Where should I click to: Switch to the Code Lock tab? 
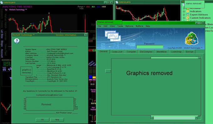pos(117,52)
